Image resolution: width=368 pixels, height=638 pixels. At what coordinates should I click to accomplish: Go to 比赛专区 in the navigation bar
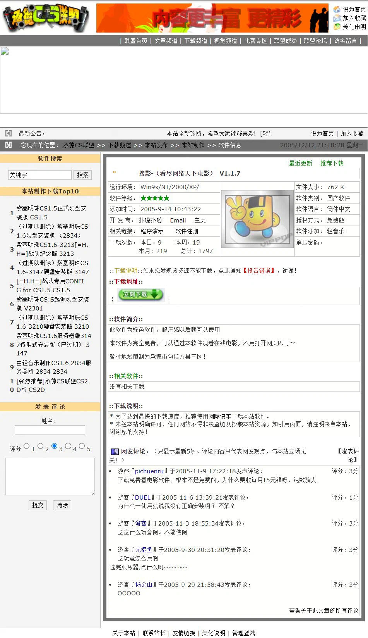(256, 41)
